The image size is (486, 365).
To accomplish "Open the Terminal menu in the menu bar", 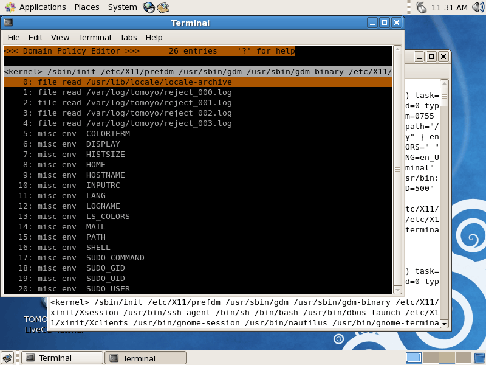I will [x=95, y=38].
